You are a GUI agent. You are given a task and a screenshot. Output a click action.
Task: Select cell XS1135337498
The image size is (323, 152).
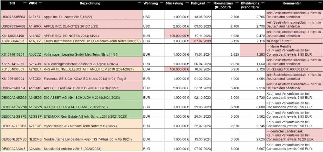click(14, 34)
